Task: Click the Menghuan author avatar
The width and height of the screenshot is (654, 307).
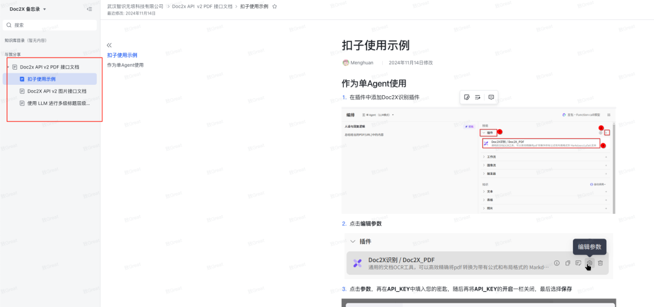Action: tap(345, 62)
